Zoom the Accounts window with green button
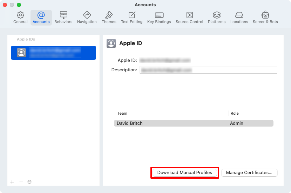Image resolution: width=291 pixels, height=193 pixels. point(19,5)
